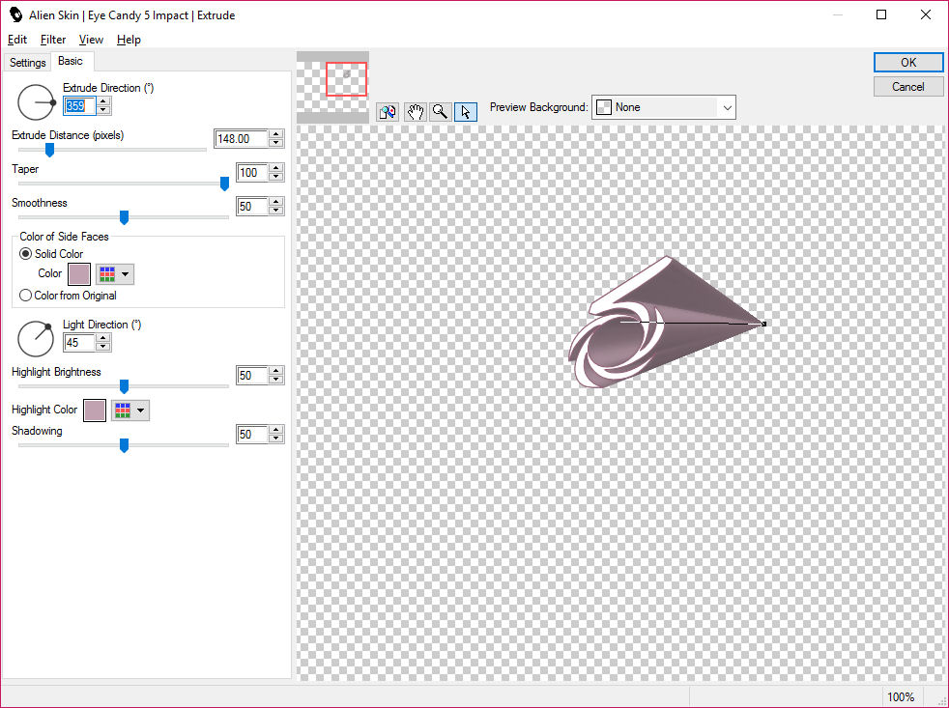
Task: Toggle the original/preview comparison icon
Action: 388,112
